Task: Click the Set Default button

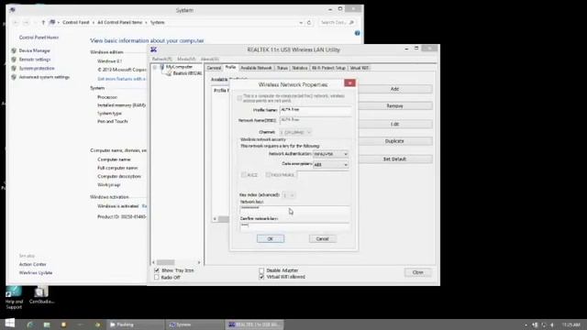Action: coord(395,159)
